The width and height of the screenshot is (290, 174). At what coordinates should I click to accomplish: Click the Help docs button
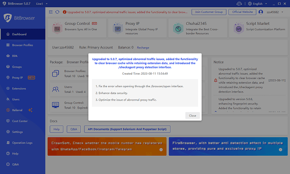coord(56,129)
